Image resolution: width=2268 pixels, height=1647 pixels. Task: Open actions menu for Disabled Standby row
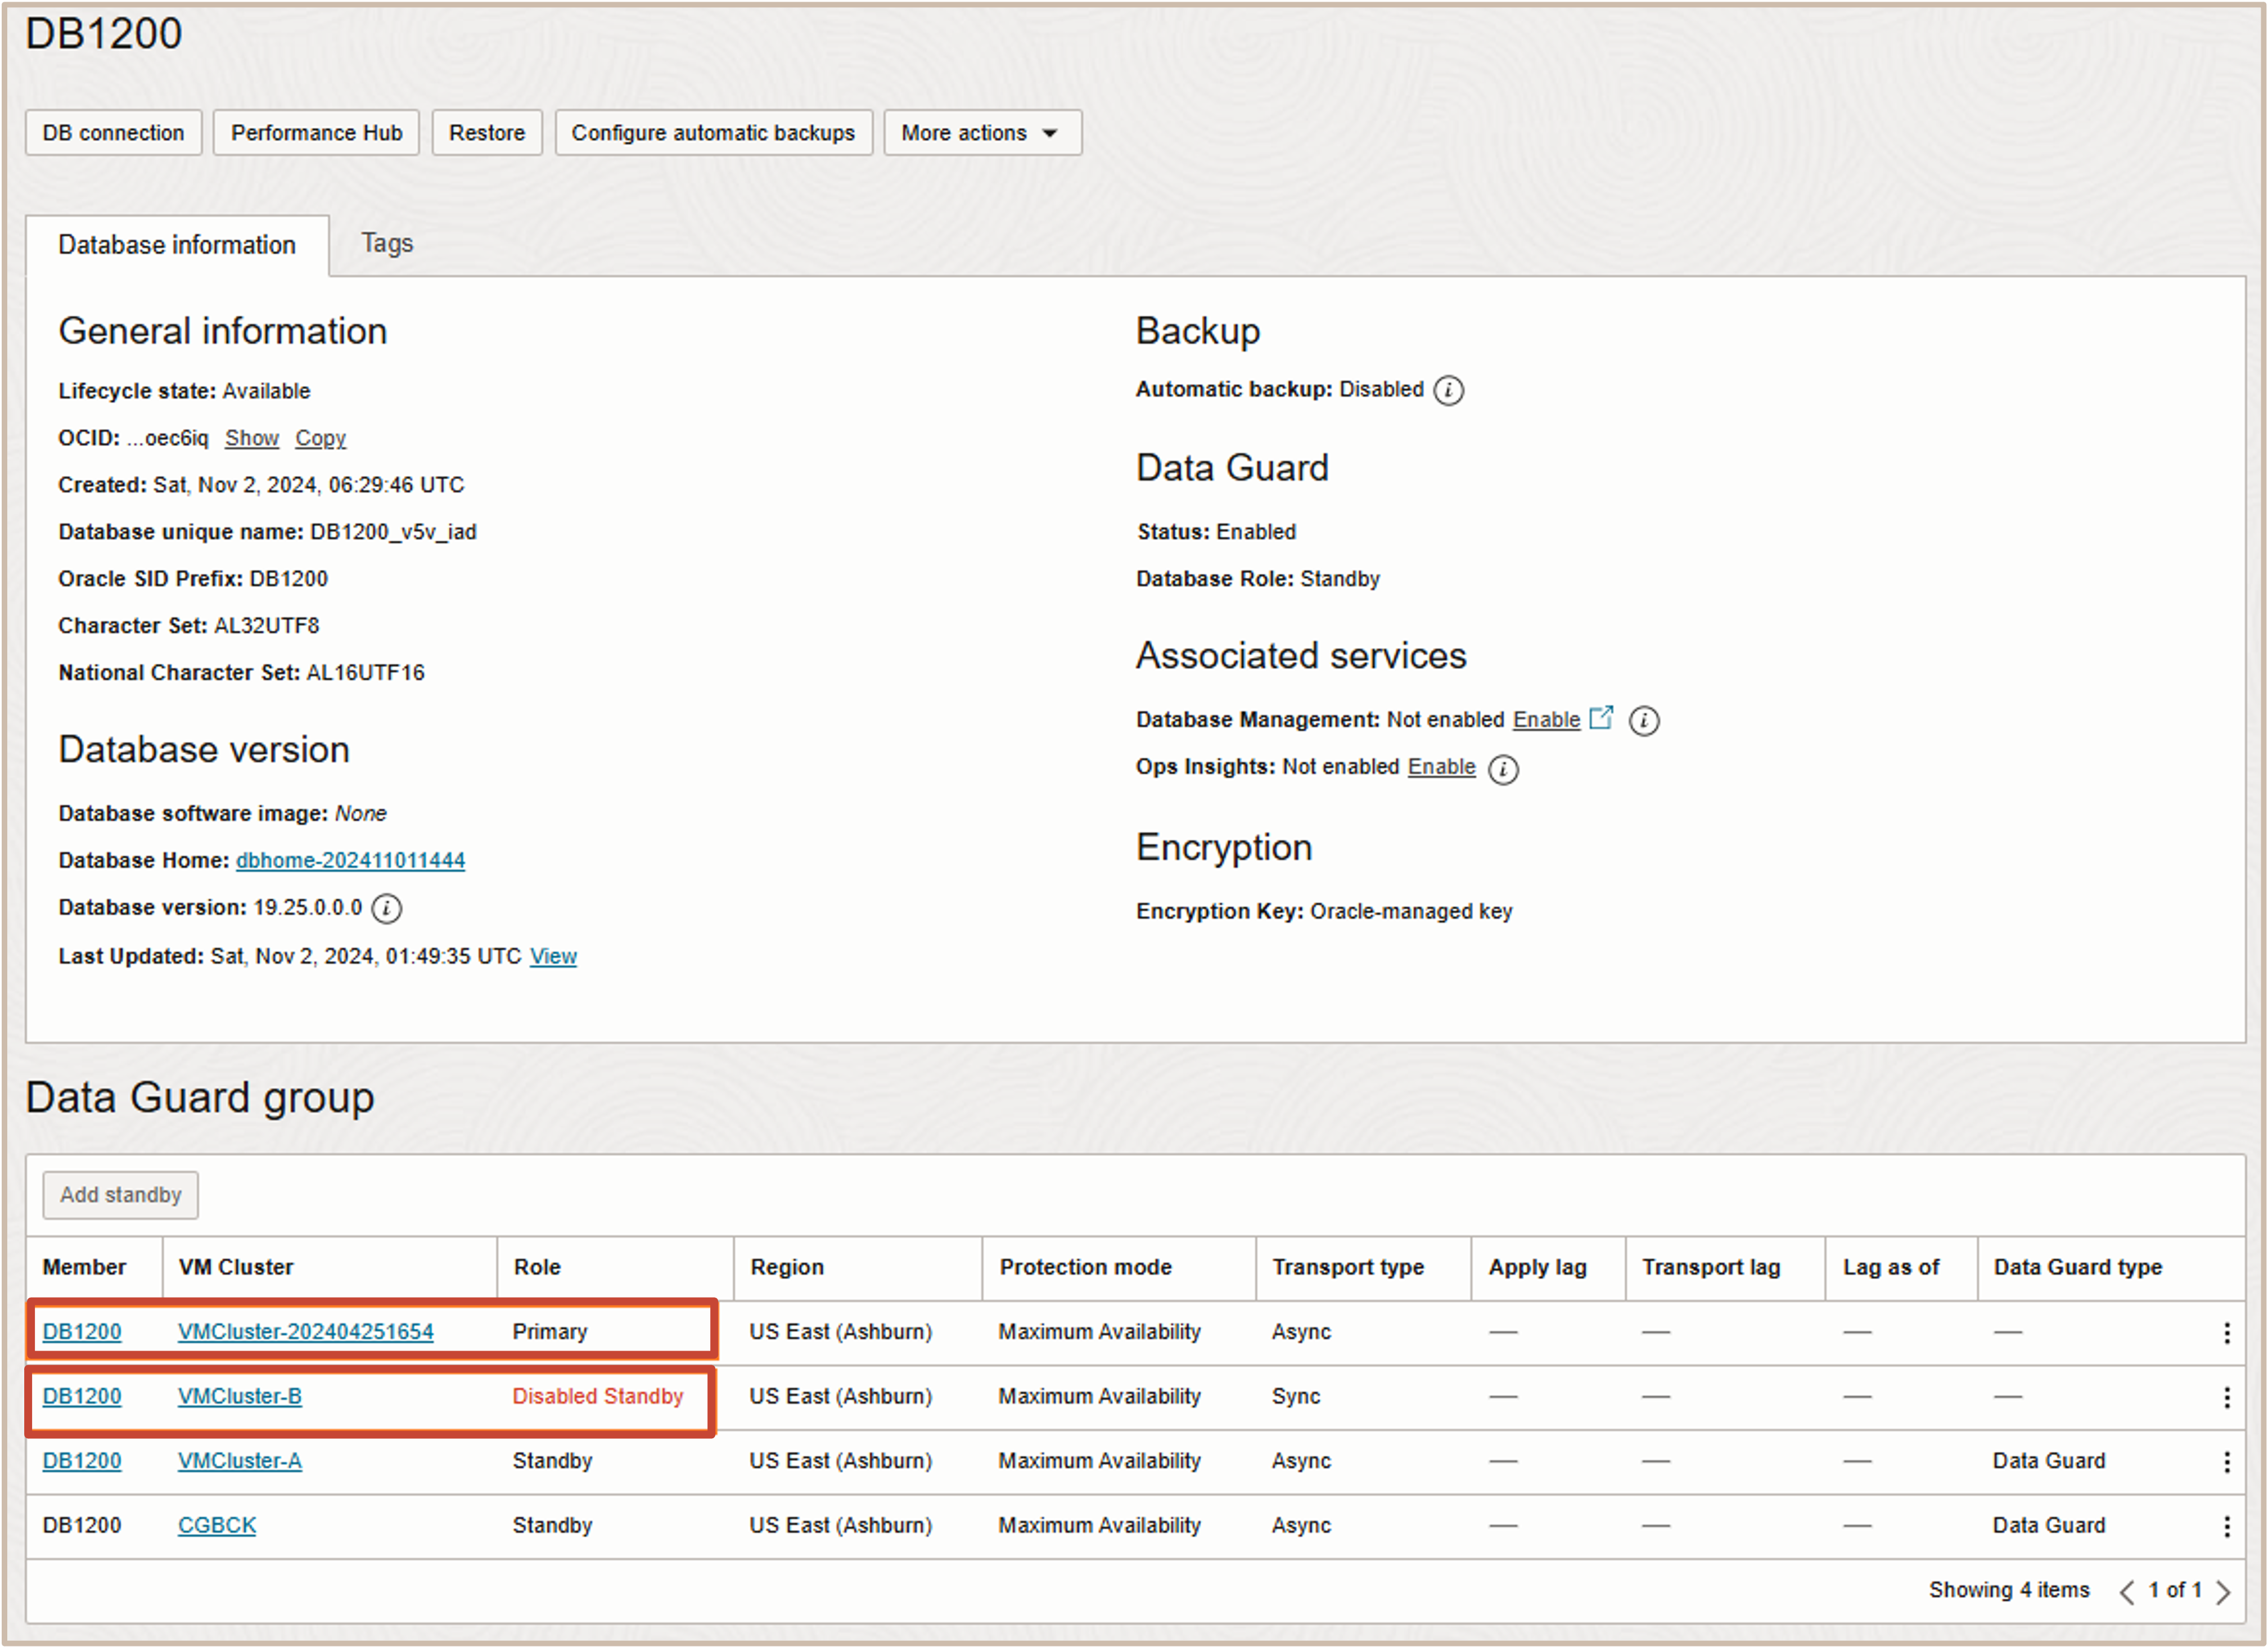2226,1397
